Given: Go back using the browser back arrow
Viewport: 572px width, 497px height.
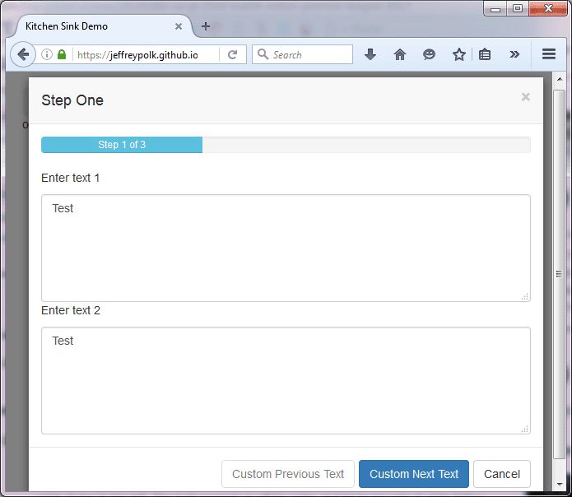Looking at the screenshot, I should 23,54.
